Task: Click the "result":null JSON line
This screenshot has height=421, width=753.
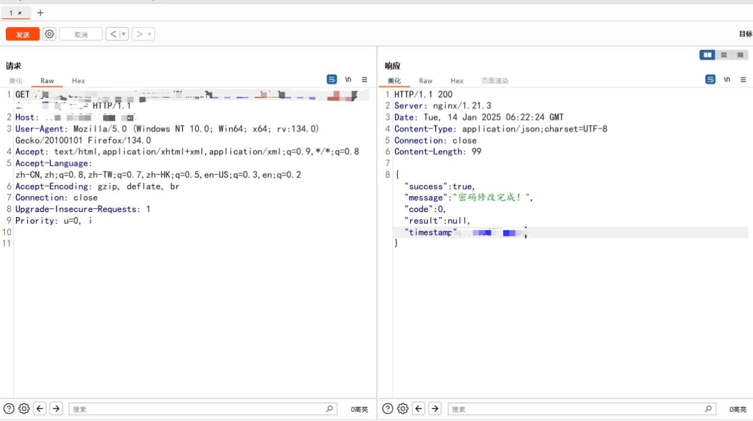Action: tap(437, 220)
